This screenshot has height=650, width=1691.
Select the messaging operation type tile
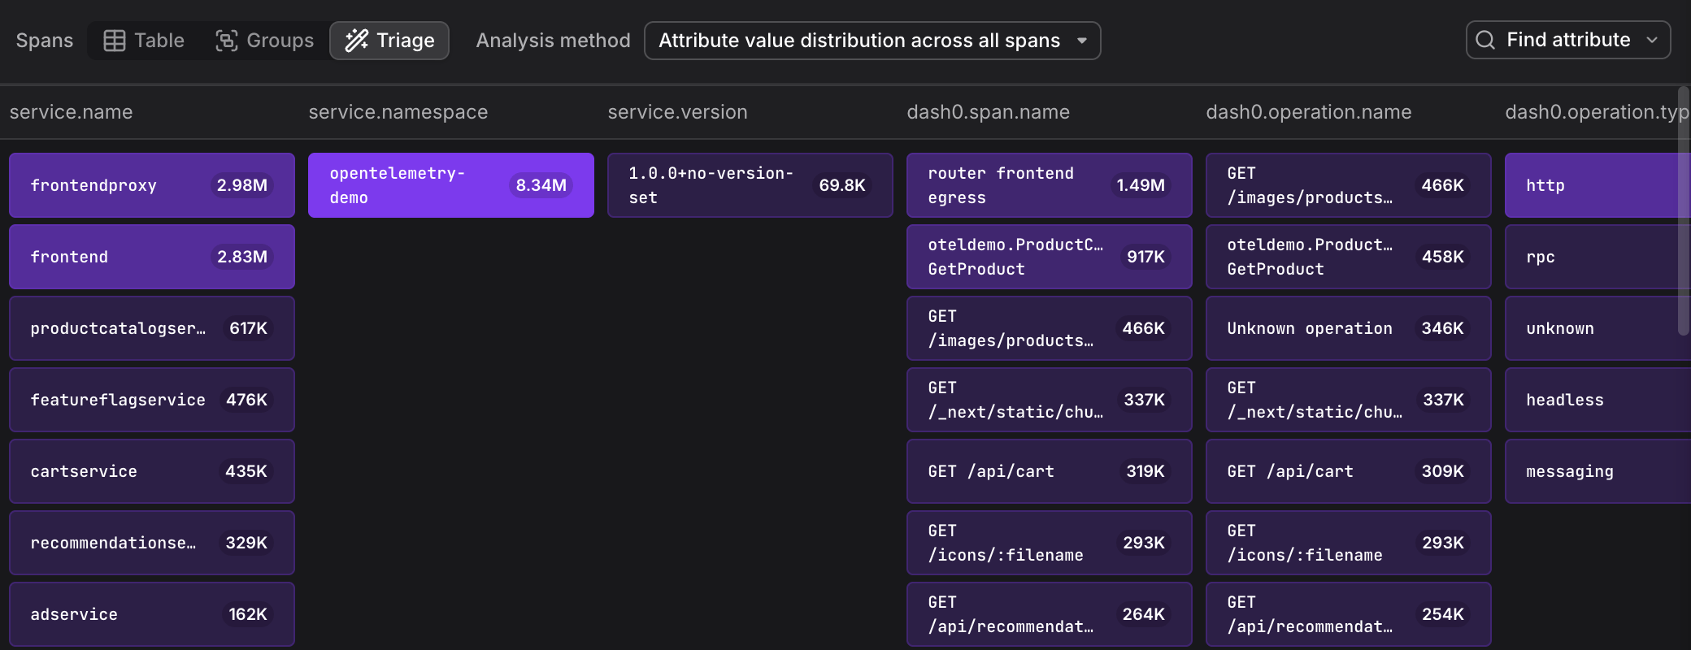coord(1593,471)
